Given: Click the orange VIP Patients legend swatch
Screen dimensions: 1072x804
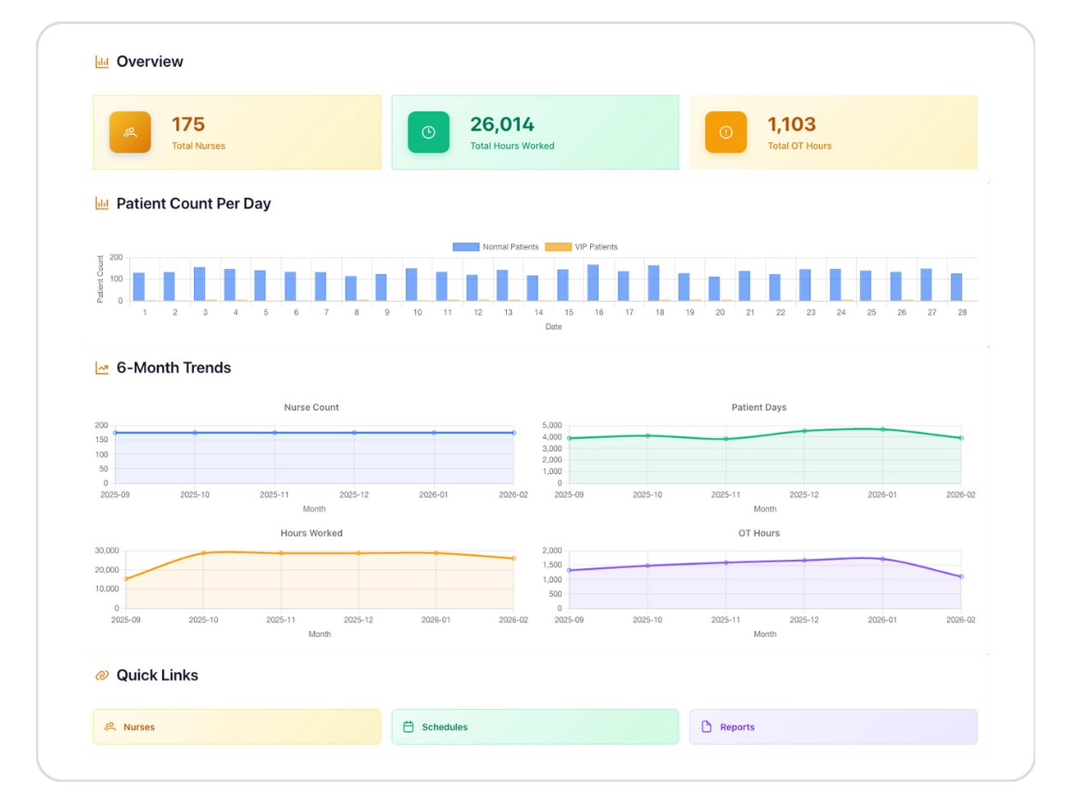Looking at the screenshot, I should coord(557,247).
